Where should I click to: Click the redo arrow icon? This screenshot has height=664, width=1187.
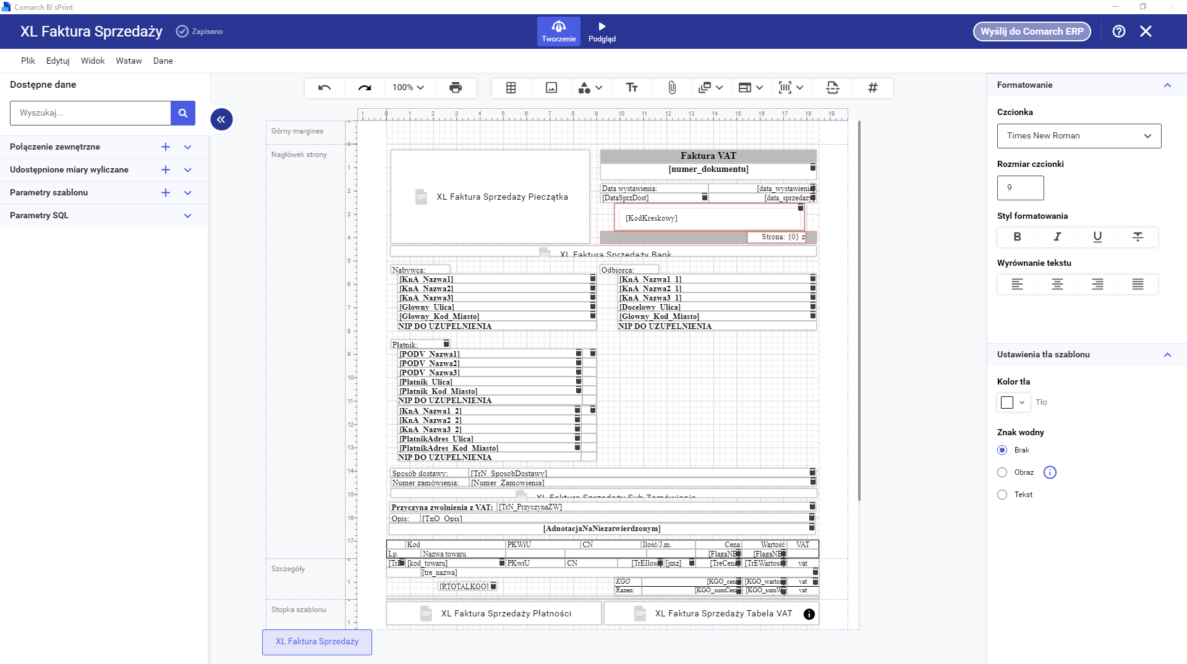click(365, 88)
